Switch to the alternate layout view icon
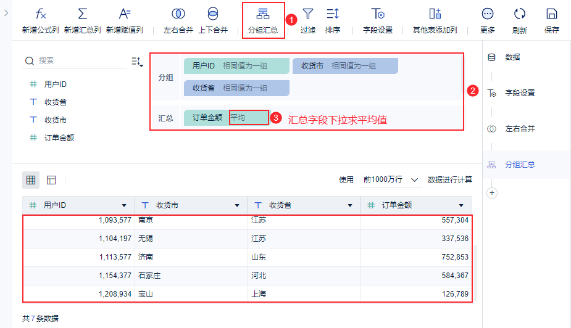The height and width of the screenshot is (328, 571). [51, 180]
